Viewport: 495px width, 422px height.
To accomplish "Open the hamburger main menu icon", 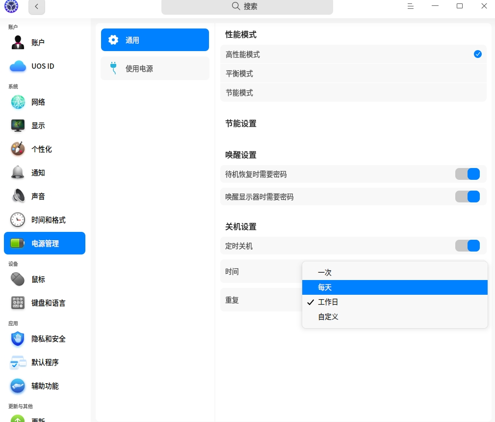I will coord(411,6).
